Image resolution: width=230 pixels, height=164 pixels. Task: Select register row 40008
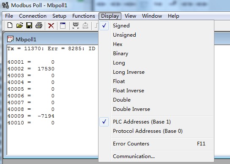coord(31,109)
